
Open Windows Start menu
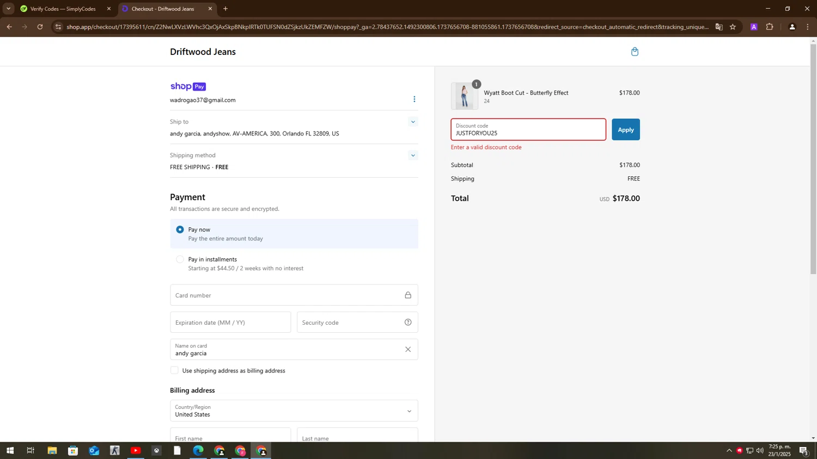coord(10,450)
